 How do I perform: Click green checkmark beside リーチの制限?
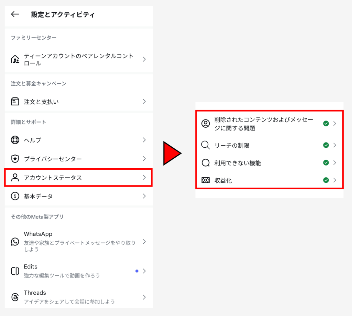(326, 145)
